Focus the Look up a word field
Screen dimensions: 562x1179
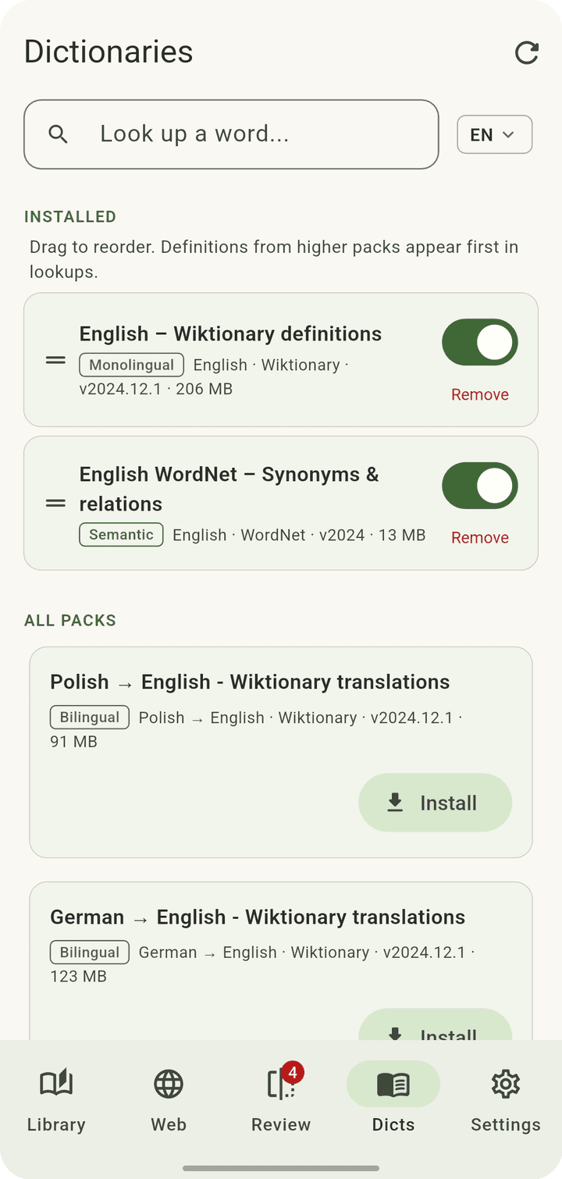pyautogui.click(x=231, y=134)
